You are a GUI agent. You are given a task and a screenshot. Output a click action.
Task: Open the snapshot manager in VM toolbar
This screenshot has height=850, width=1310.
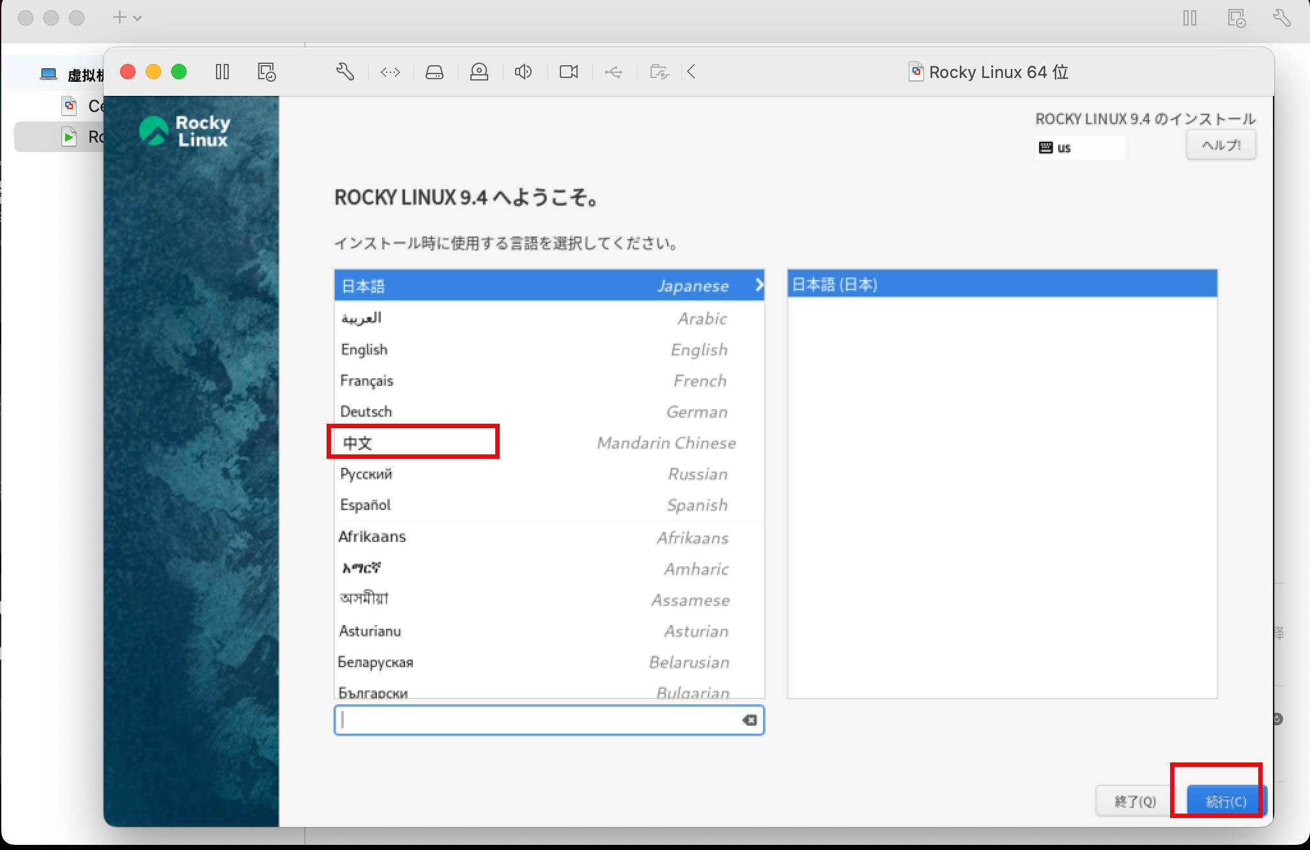coord(266,72)
